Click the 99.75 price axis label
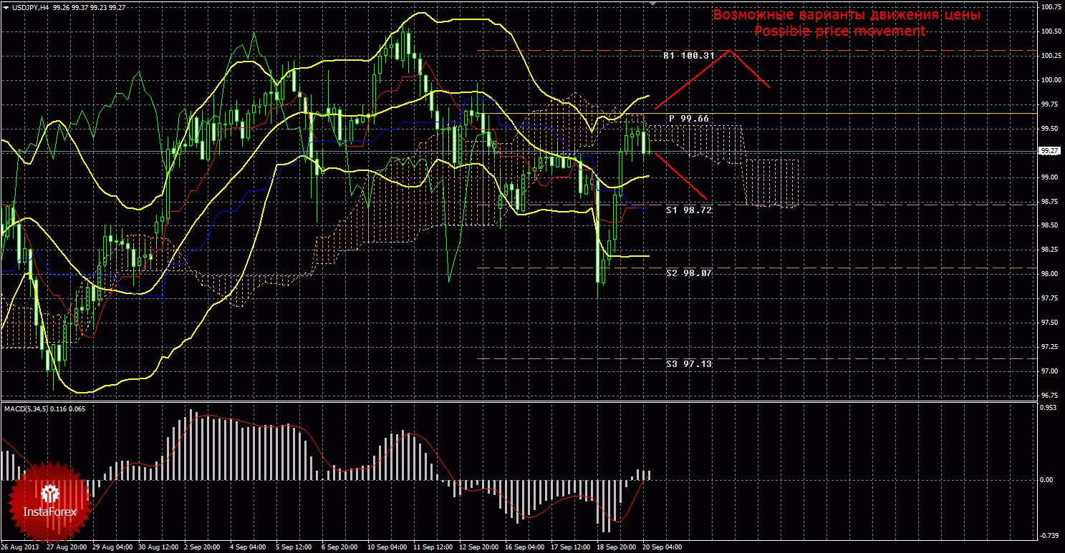The width and height of the screenshot is (1065, 553). click(x=1049, y=104)
